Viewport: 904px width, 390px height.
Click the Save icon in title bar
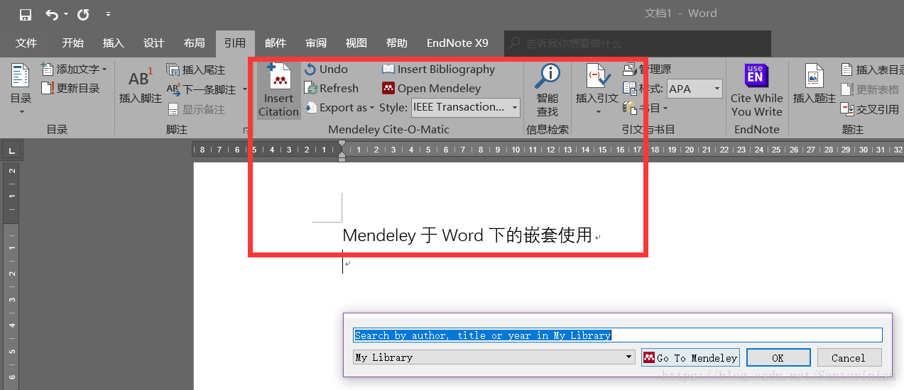[26, 14]
